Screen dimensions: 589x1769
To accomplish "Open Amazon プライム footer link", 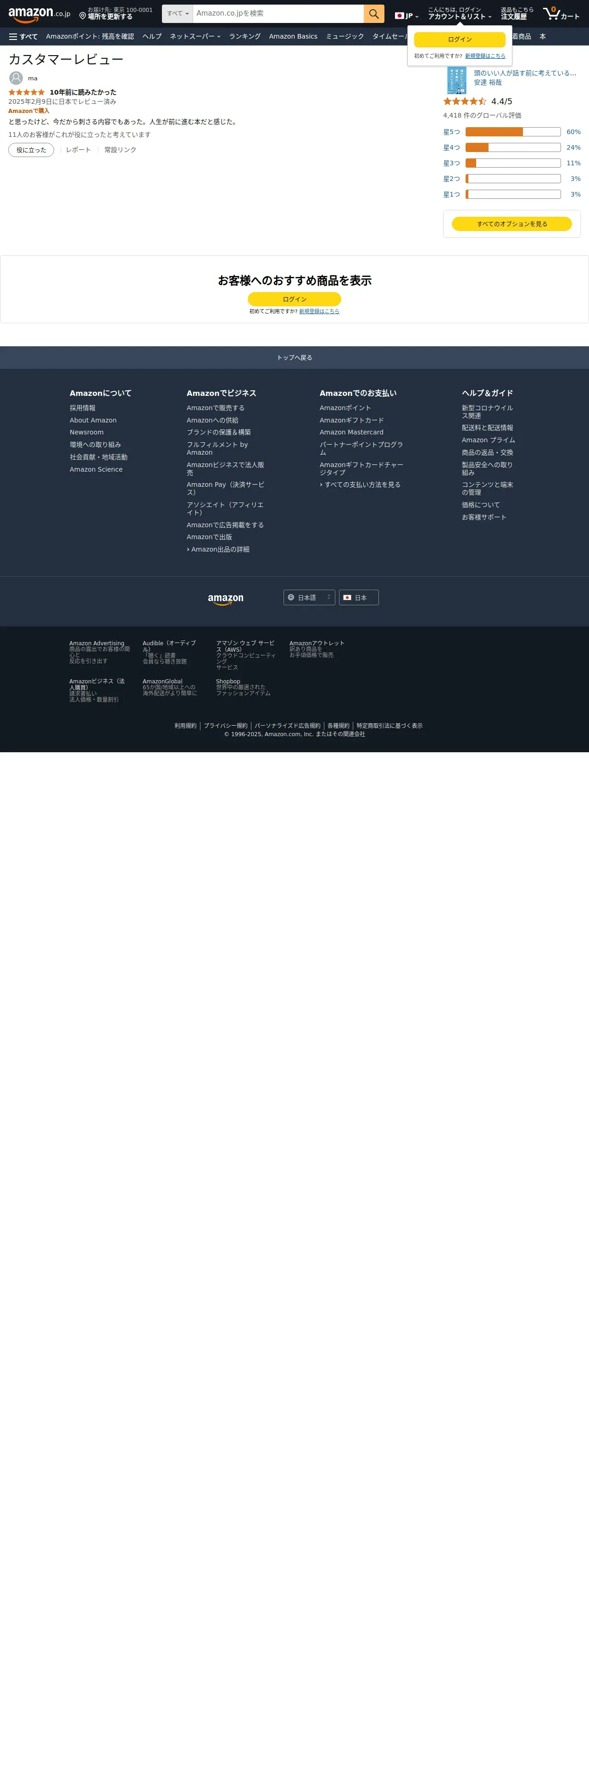I will click(x=488, y=440).
